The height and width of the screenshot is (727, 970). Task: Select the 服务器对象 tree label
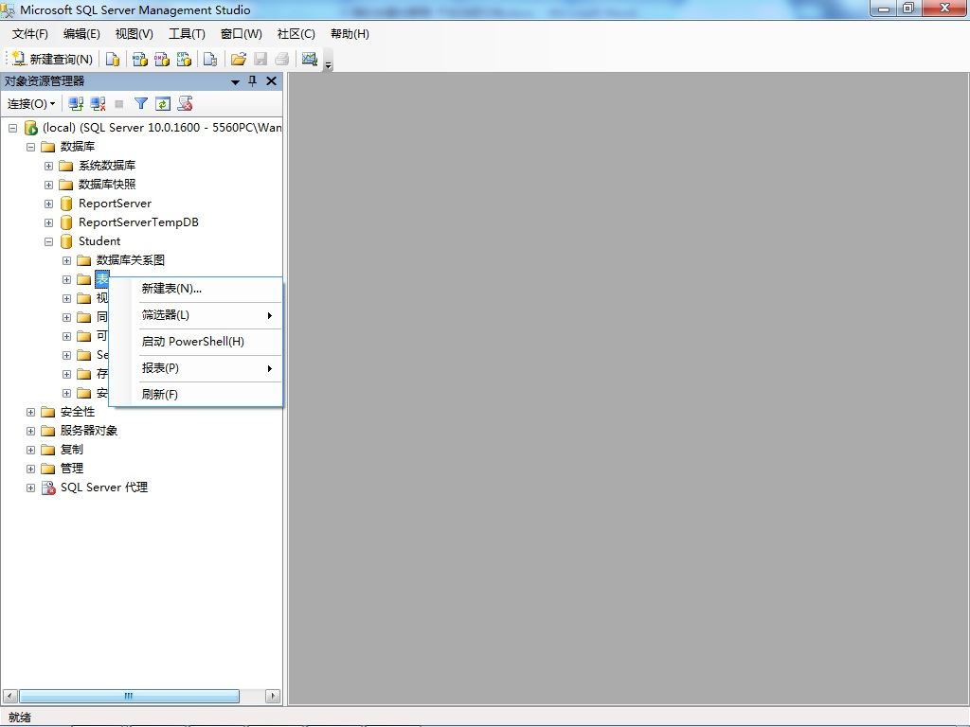click(x=88, y=431)
